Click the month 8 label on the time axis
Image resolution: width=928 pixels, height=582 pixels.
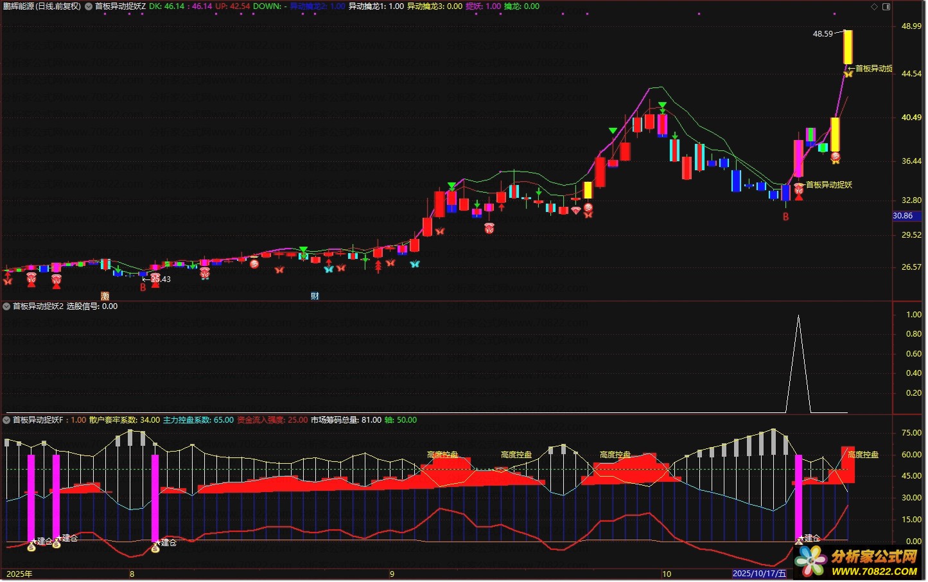(132, 574)
